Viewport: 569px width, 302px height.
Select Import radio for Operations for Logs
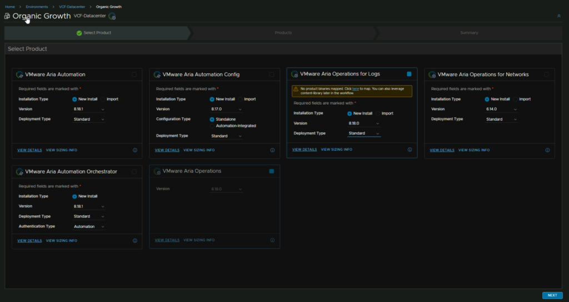click(x=378, y=113)
